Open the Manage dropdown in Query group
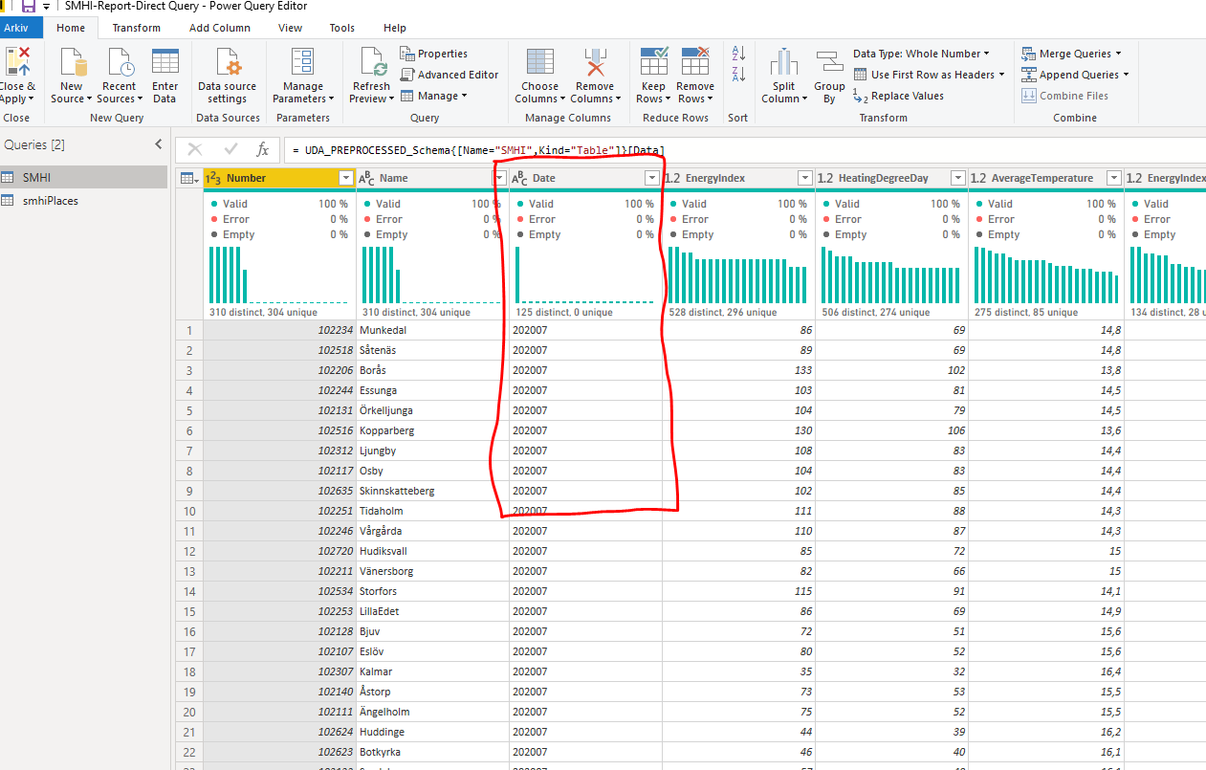Viewport: 1206px width, 770px height. coord(434,96)
